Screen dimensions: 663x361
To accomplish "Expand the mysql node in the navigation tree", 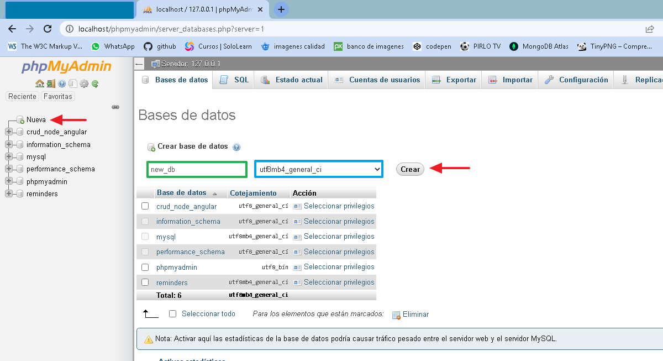I will [x=9, y=156].
